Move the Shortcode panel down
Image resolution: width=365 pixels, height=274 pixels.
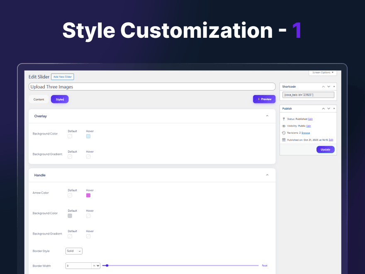[x=328, y=86]
